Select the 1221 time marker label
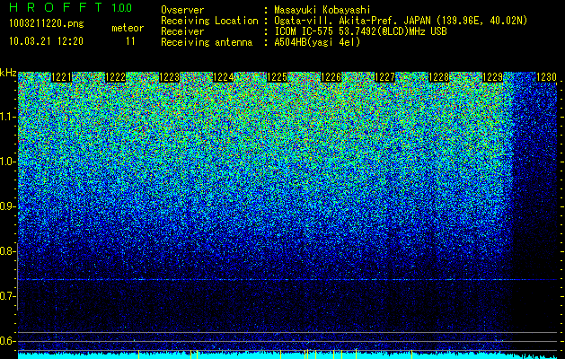Viewport: 565px width, 359px height. (62, 77)
